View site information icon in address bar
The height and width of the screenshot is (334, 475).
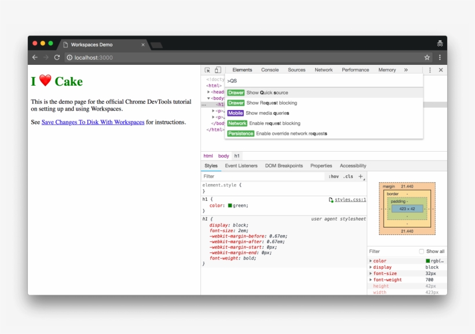70,57
